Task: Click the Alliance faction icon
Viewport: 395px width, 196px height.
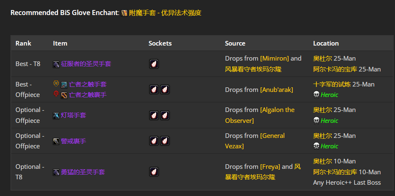Action: tap(56, 84)
